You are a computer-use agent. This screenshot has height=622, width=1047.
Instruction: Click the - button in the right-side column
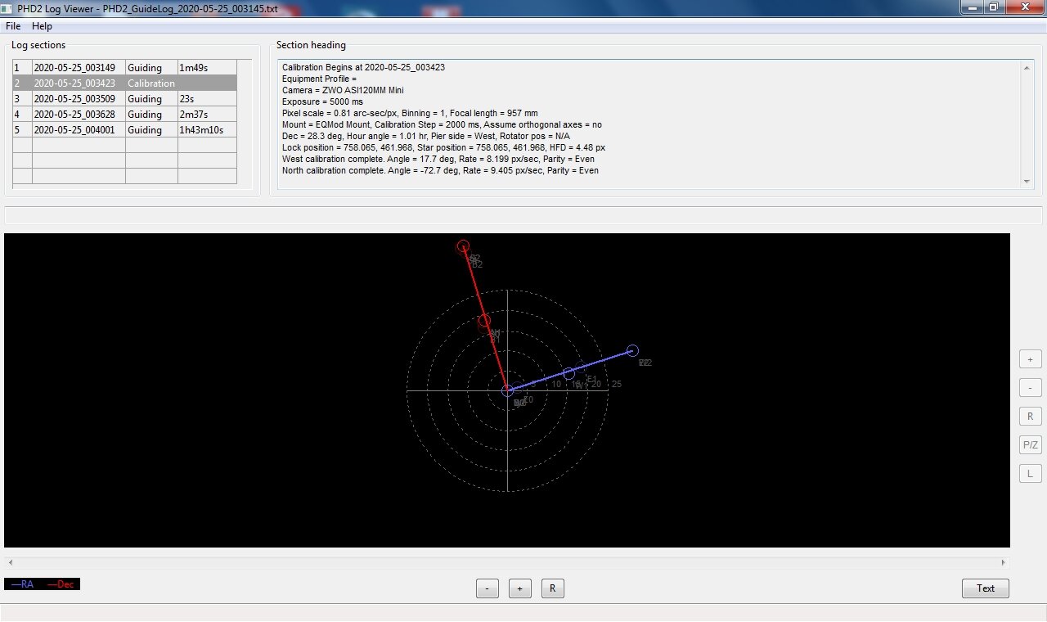click(x=1030, y=388)
